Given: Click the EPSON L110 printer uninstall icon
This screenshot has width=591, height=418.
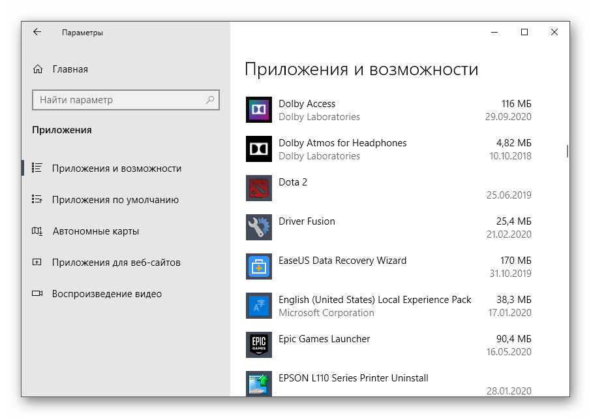Looking at the screenshot, I should pyautogui.click(x=258, y=383).
